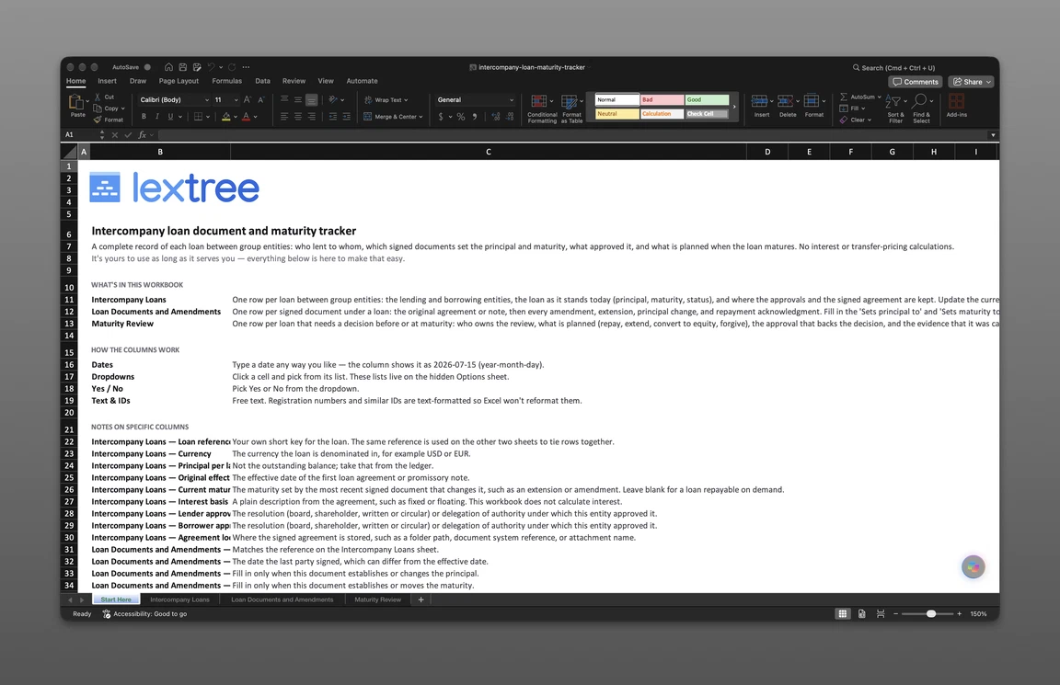Expand the cell styles gallery arrow
Viewport: 1060px width, 685px height.
click(x=734, y=107)
